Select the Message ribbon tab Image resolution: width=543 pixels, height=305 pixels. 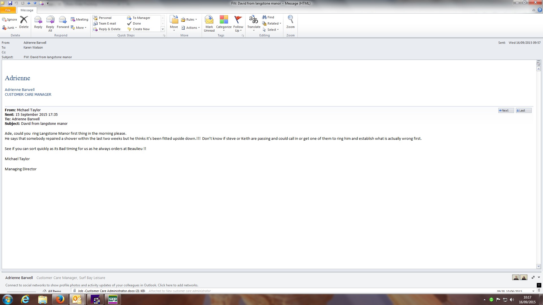27,10
